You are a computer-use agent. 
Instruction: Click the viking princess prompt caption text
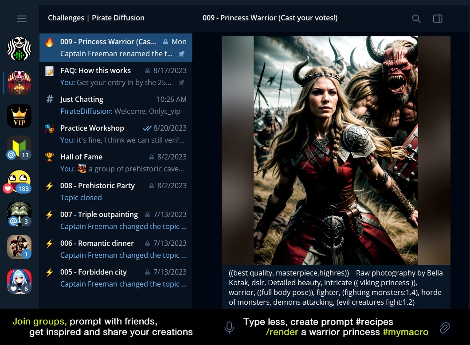pos(336,287)
